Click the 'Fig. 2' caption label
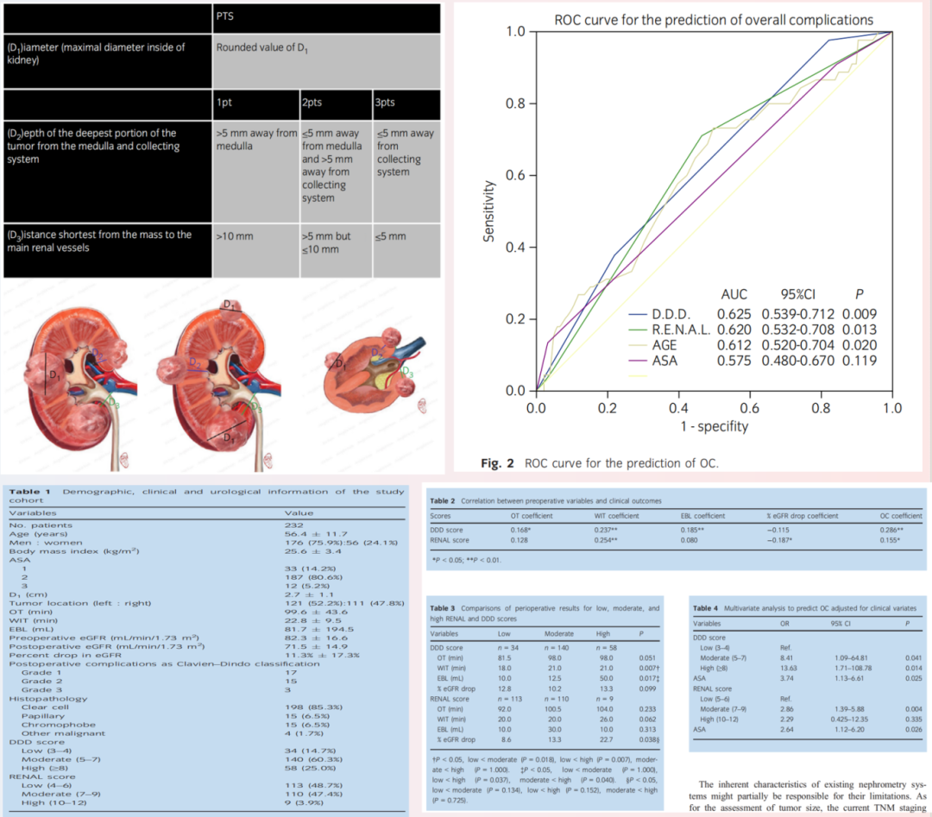This screenshot has width=932, height=817. click(x=497, y=463)
